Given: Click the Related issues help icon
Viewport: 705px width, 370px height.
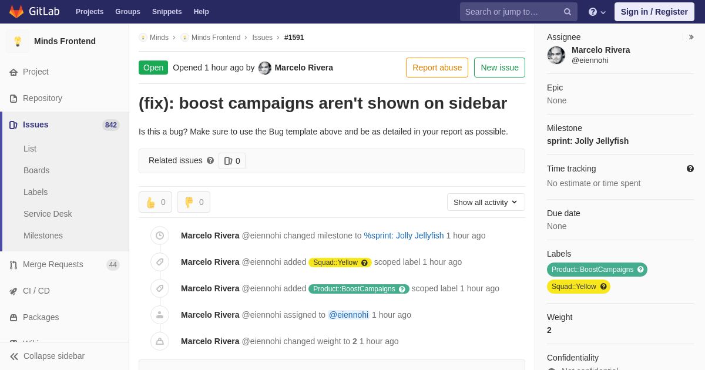Looking at the screenshot, I should point(210,160).
